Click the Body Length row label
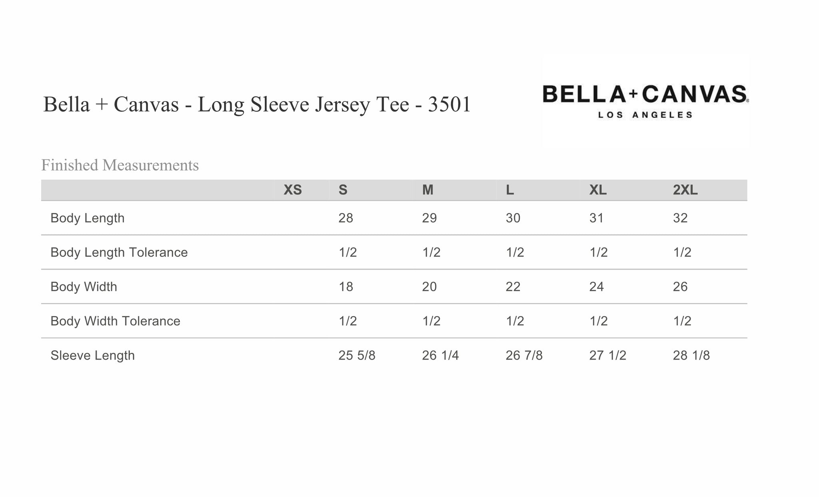Viewport: 819px width, 497px height. pyautogui.click(x=88, y=218)
